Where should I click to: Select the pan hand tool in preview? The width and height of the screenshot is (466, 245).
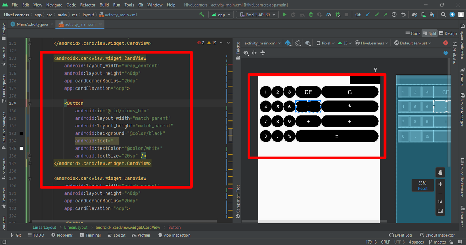(x=440, y=172)
